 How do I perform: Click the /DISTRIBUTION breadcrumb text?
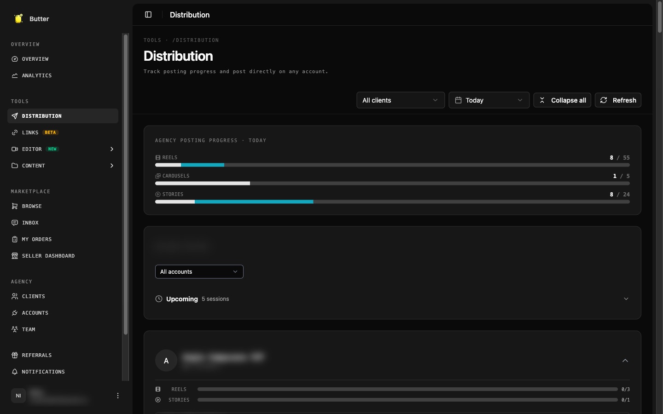[196, 40]
